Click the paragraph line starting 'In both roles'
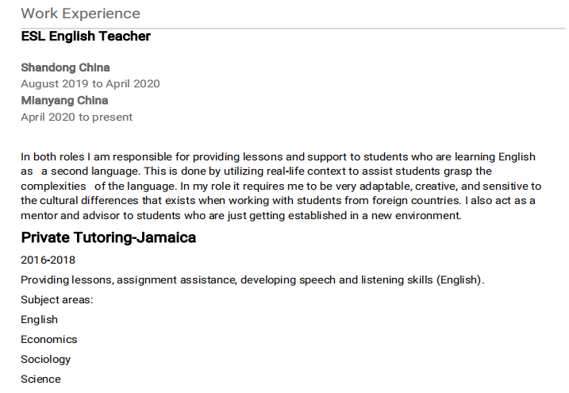The image size is (569, 393). coord(278,156)
